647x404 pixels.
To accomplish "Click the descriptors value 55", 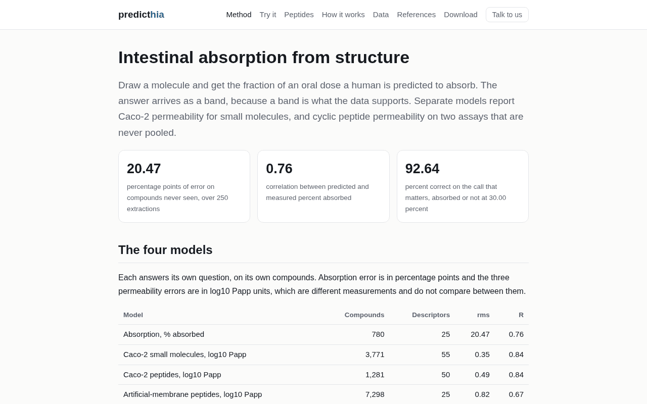I will coord(445,355).
